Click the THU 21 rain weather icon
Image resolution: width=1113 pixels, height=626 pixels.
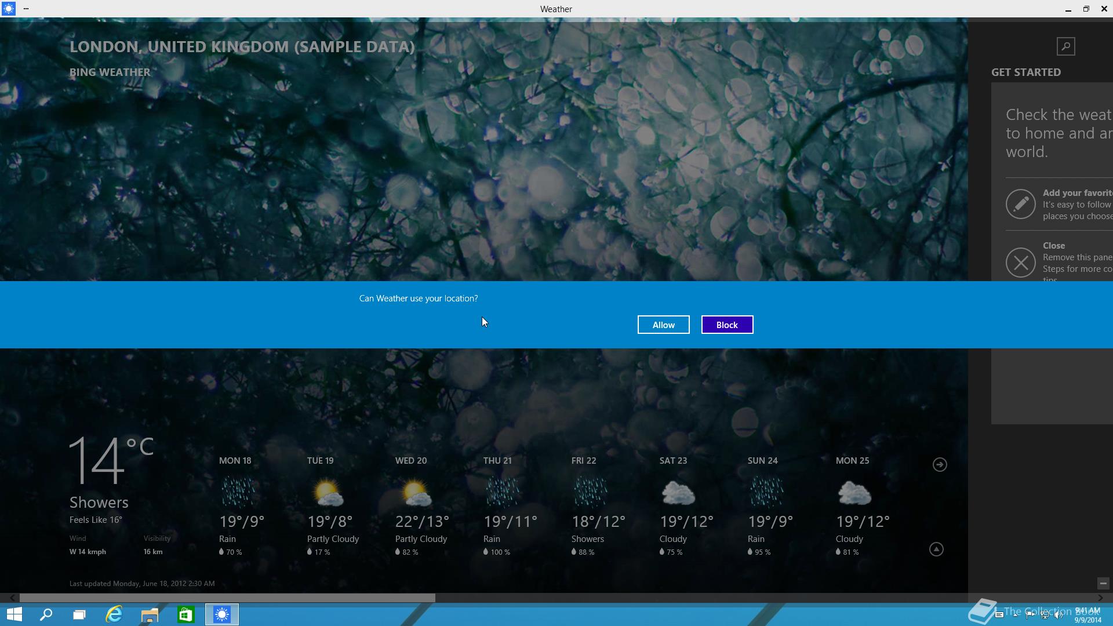point(502,492)
